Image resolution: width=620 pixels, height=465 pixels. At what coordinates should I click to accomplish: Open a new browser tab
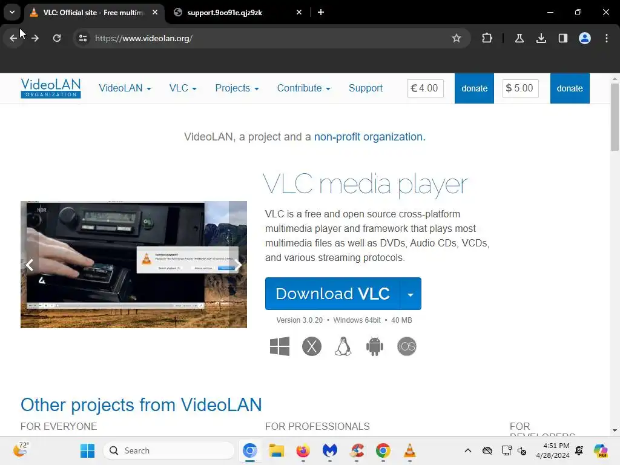click(x=321, y=12)
